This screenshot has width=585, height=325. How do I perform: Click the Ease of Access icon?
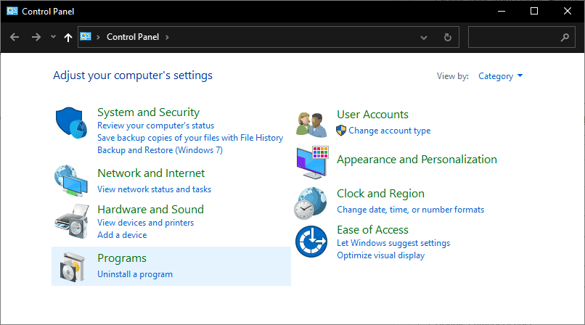coord(311,242)
